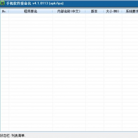Click the 大小(MB) column header
138x138 pixels.
coord(113,11)
